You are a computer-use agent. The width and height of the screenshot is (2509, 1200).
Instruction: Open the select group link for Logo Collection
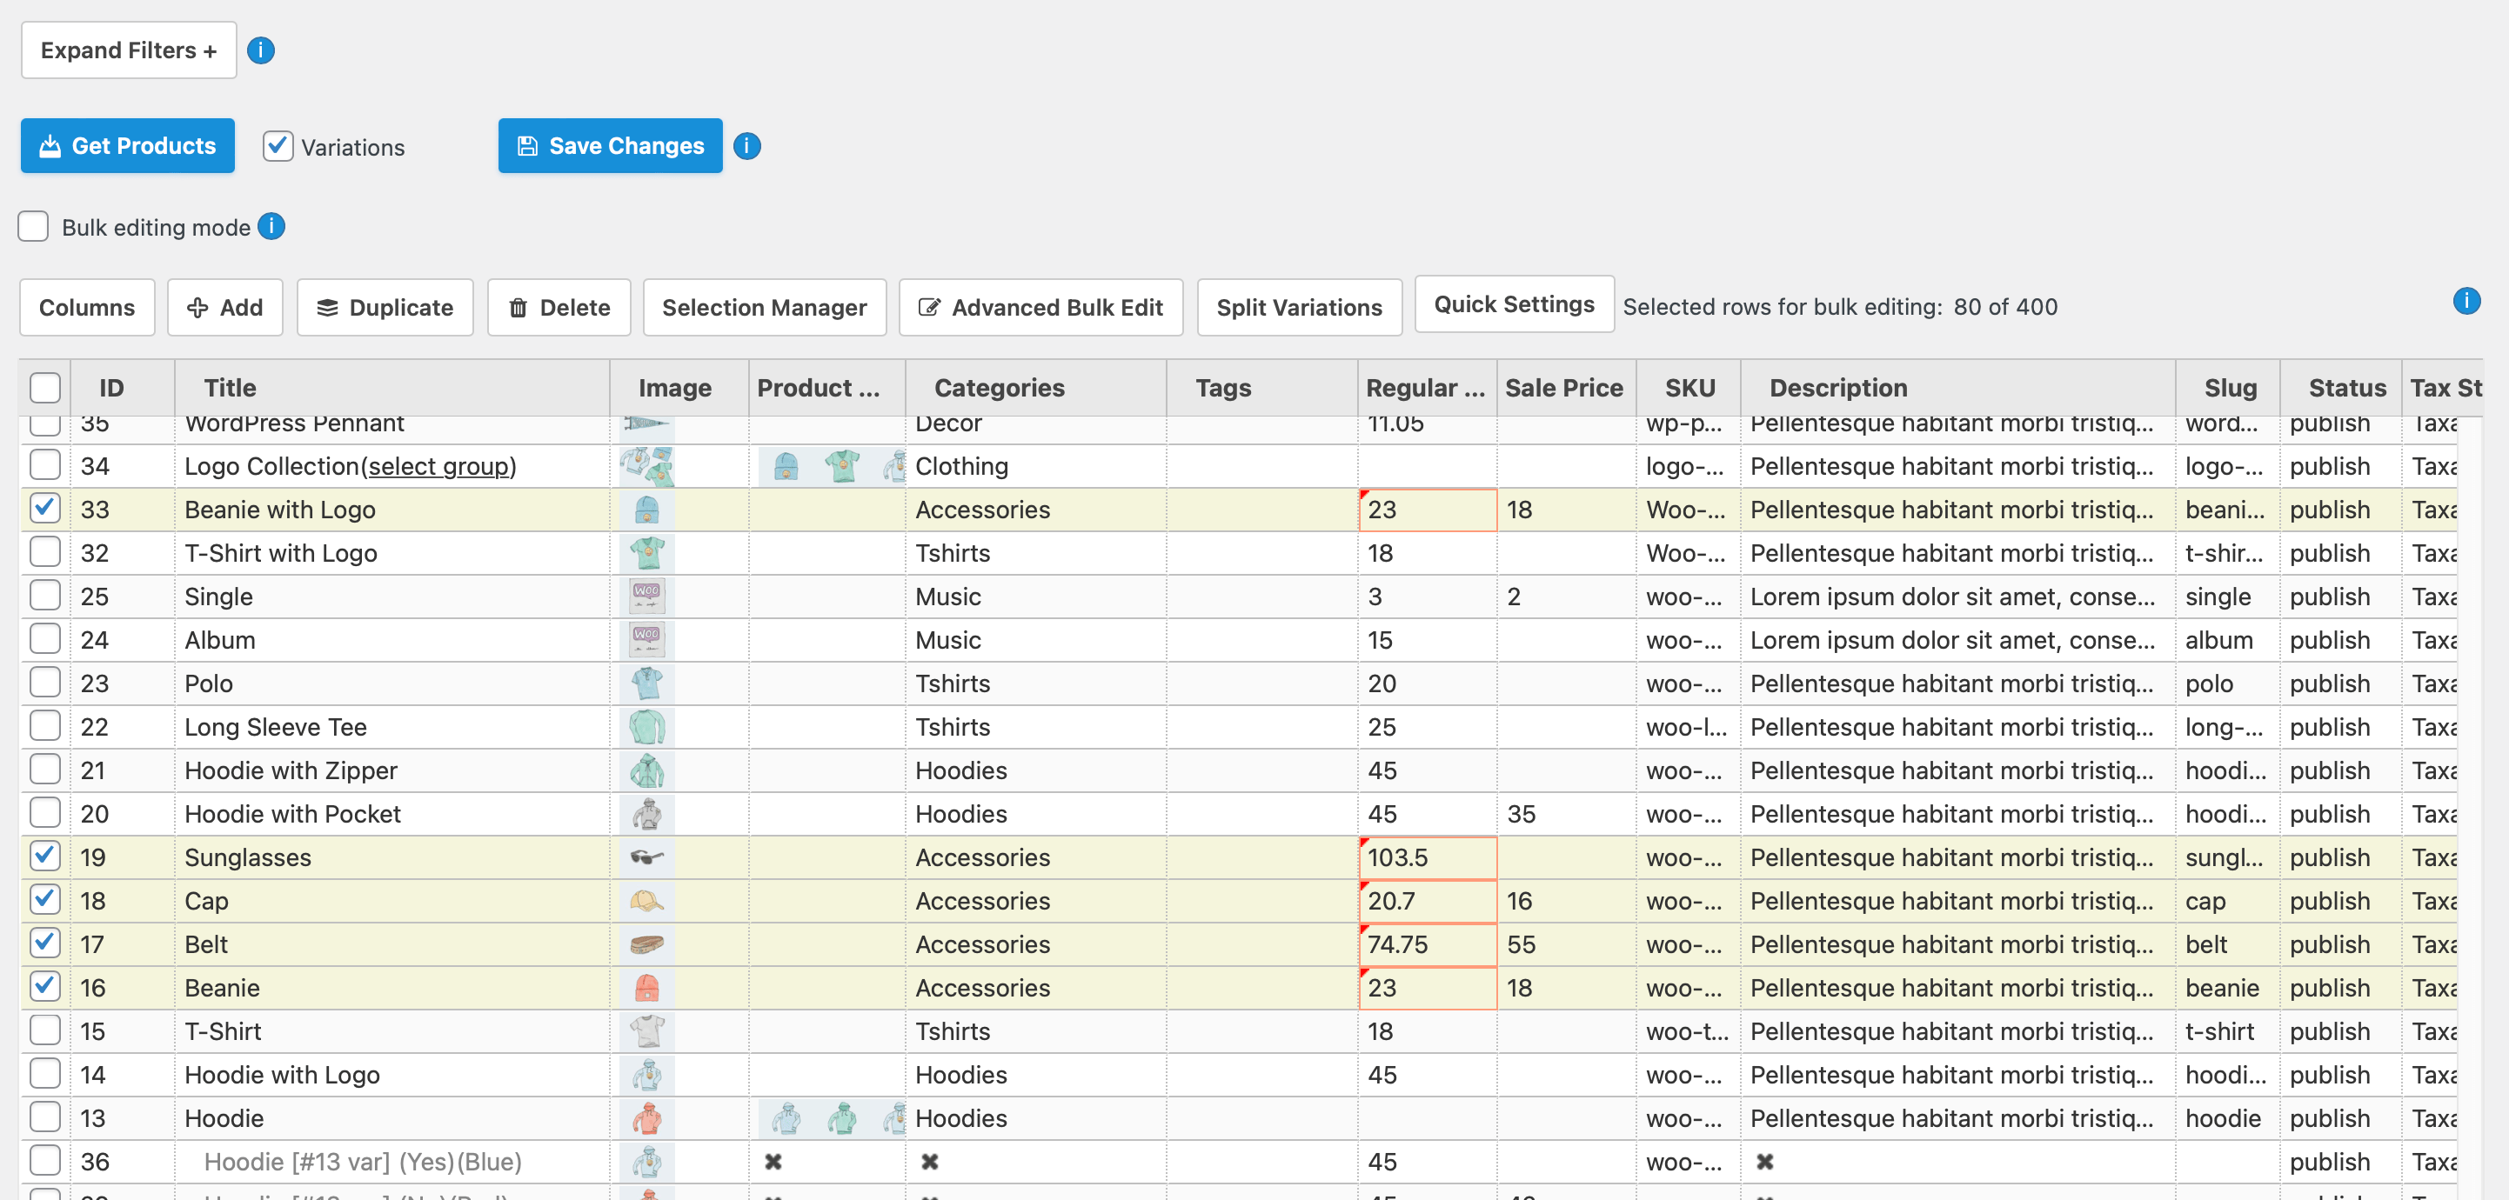tap(440, 466)
